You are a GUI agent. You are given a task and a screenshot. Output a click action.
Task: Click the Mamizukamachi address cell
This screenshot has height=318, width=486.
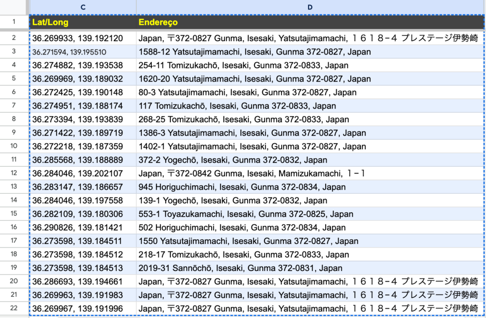point(252,173)
